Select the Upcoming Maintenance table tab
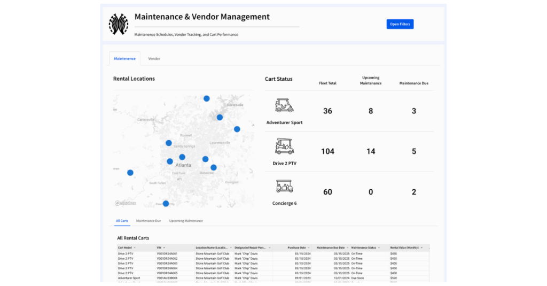 (x=186, y=221)
